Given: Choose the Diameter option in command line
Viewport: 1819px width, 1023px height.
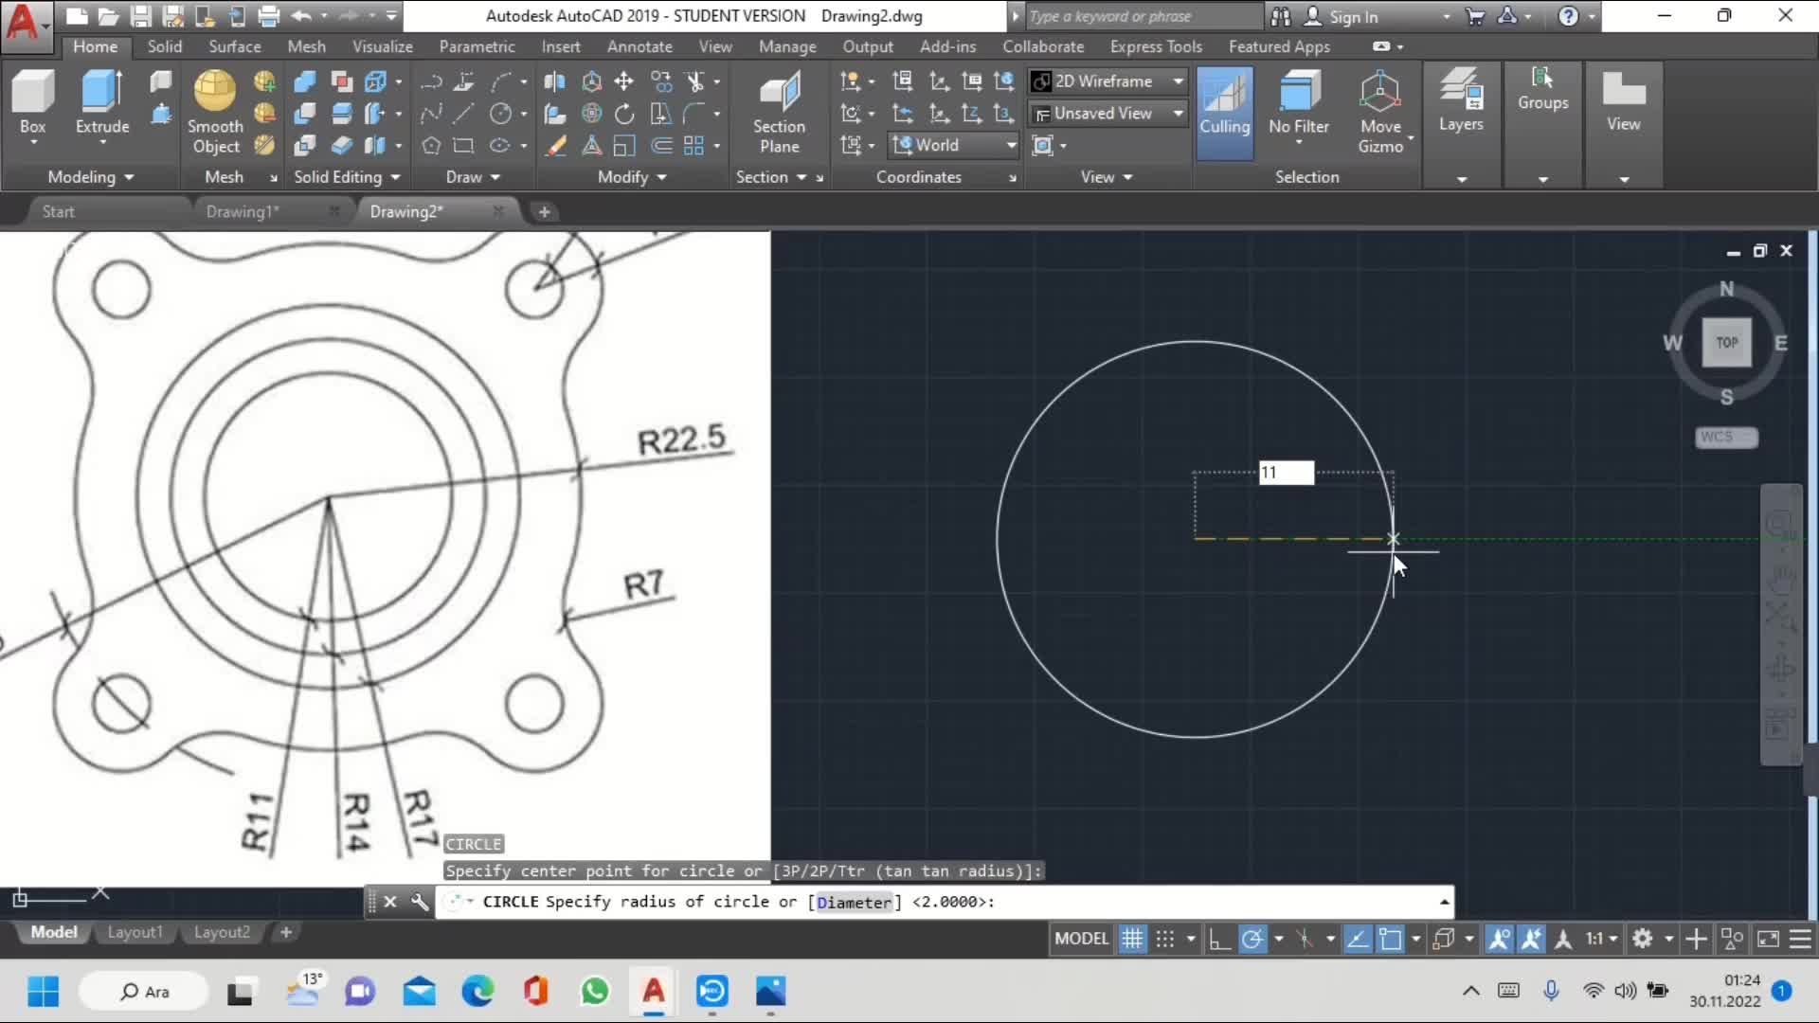Looking at the screenshot, I should [854, 902].
